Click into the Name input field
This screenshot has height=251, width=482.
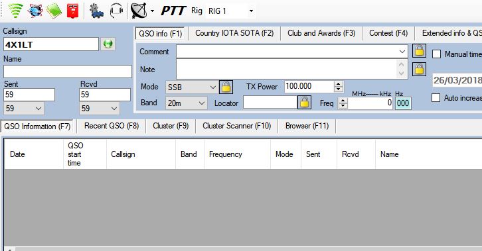[x=68, y=72]
